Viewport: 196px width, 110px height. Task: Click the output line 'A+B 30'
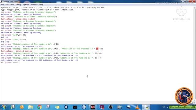[x=4, y=37]
